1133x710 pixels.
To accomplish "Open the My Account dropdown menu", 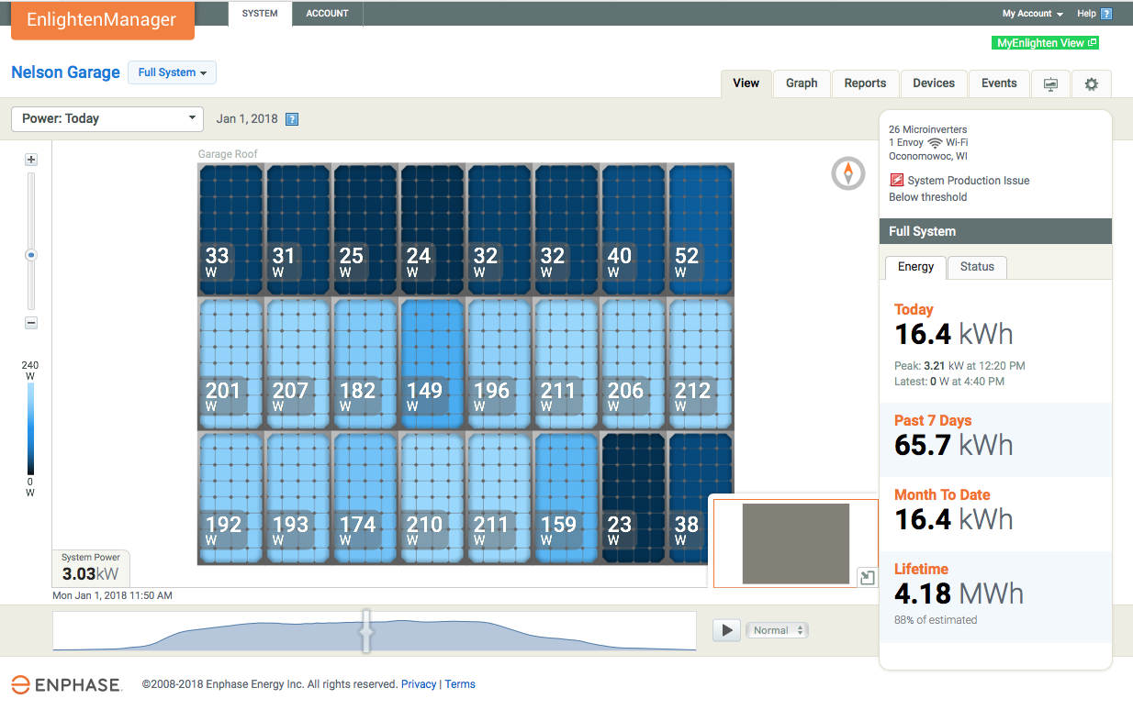I will pos(1032,14).
